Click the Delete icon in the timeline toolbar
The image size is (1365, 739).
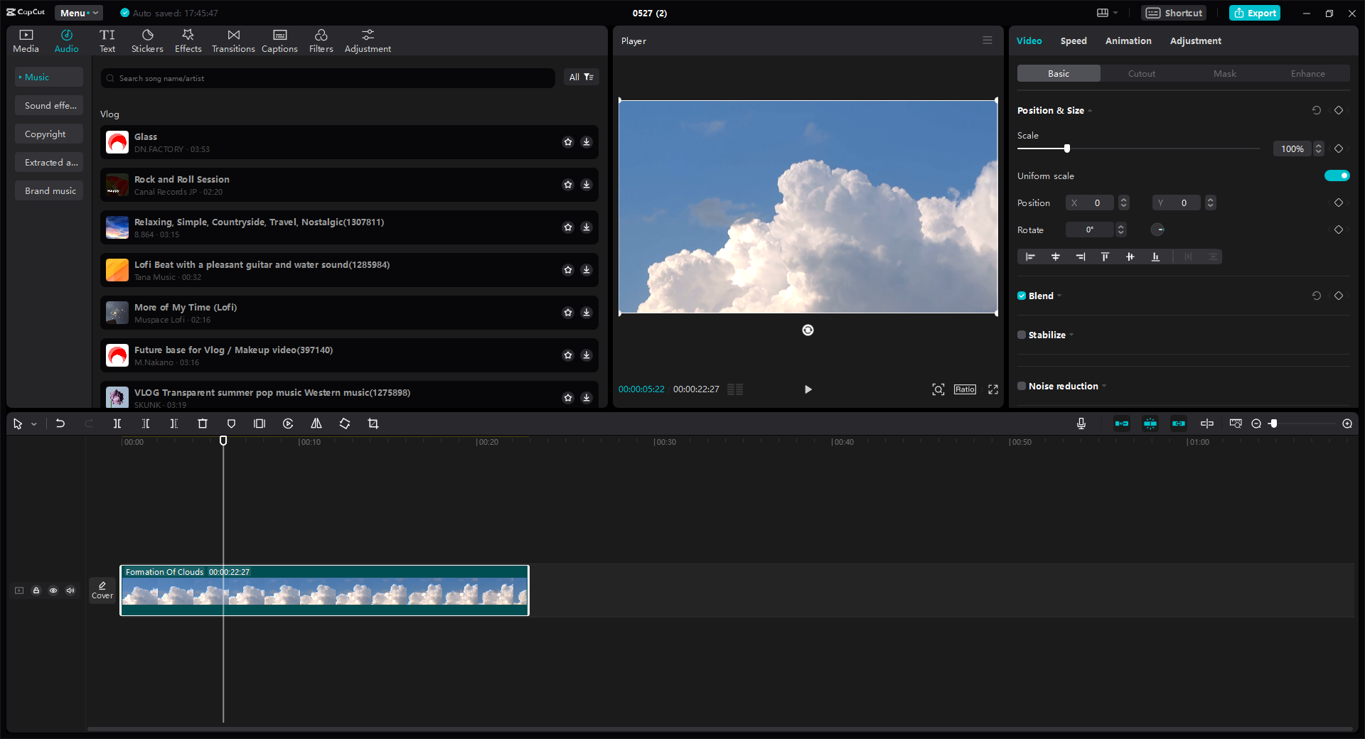(x=203, y=424)
